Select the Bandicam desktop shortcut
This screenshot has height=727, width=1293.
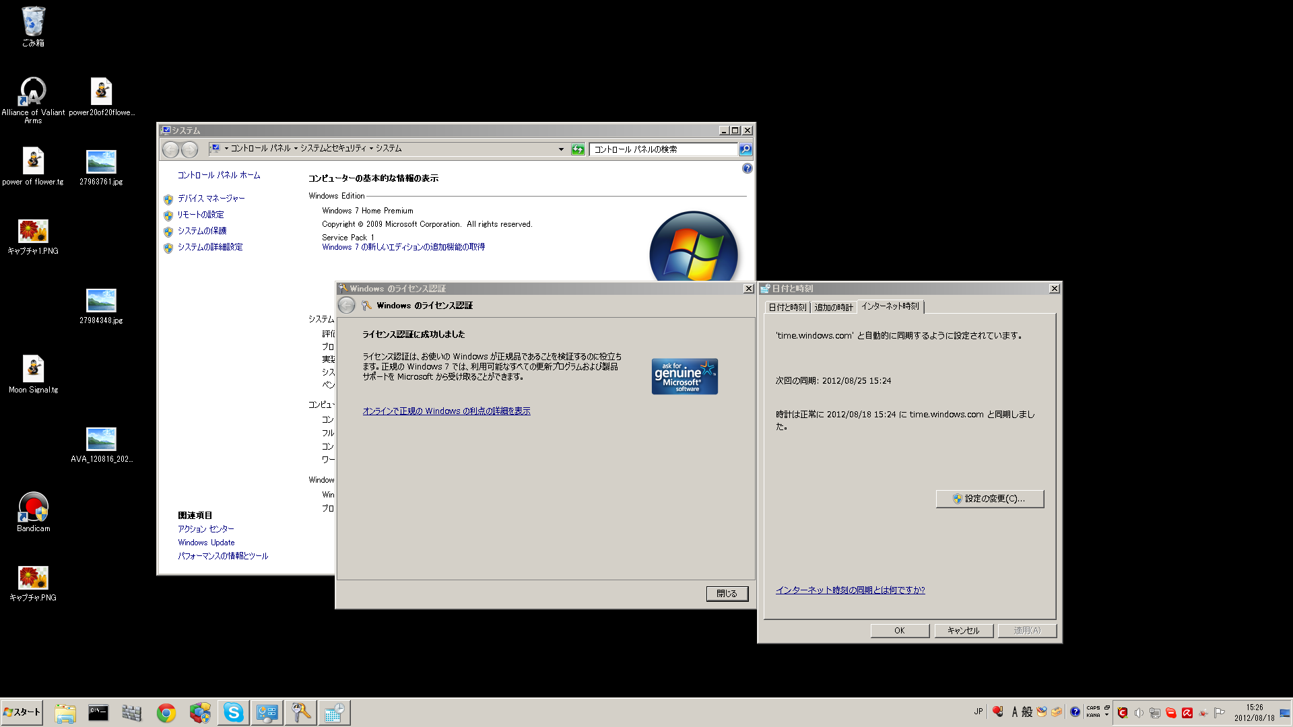(33, 512)
